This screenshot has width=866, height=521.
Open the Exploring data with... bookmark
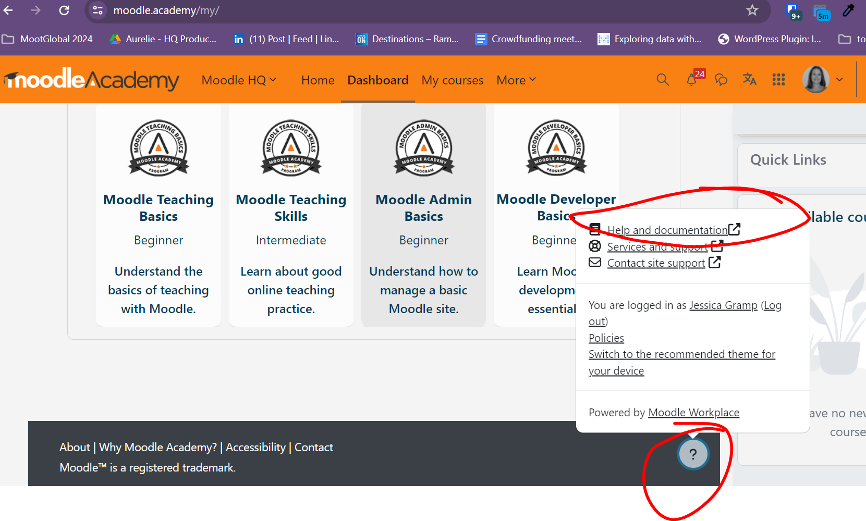click(x=650, y=39)
